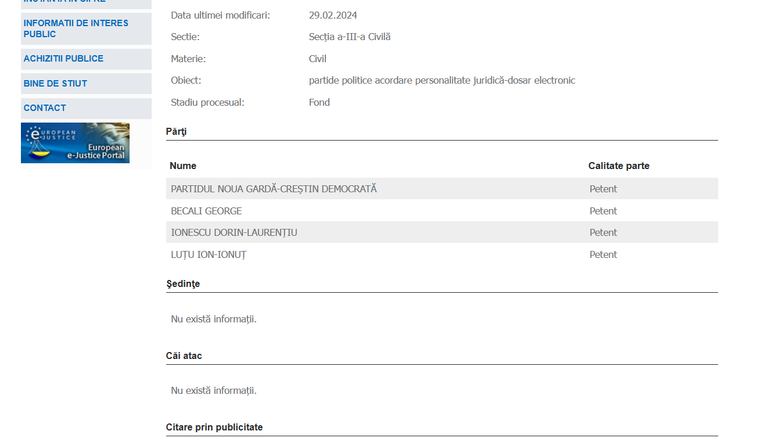Click the Nume column header

click(183, 166)
